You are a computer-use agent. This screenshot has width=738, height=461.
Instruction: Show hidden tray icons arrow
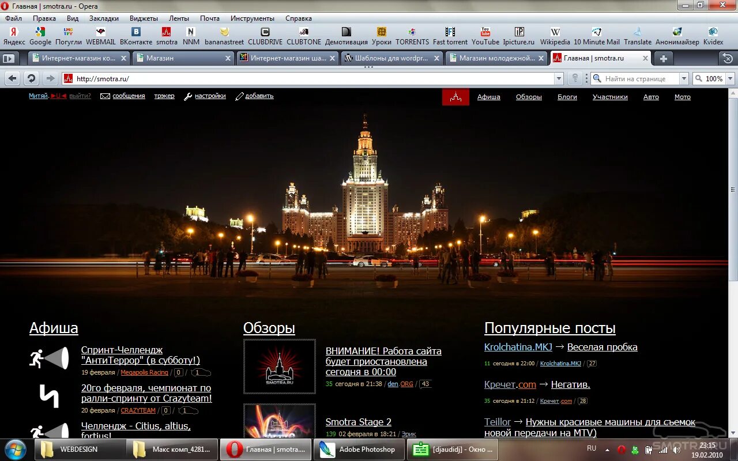coord(607,449)
